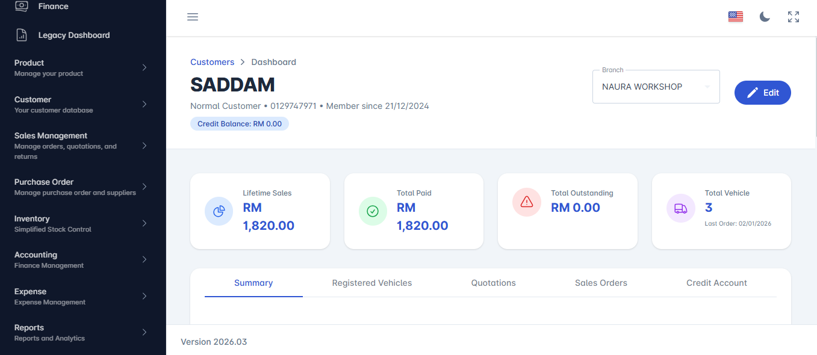Click the hamburger menu icon

tap(193, 17)
